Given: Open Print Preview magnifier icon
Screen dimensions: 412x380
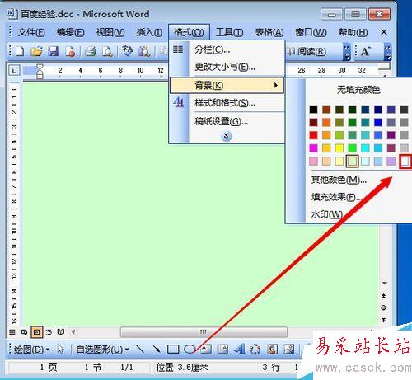Looking at the screenshot, I should (107, 51).
